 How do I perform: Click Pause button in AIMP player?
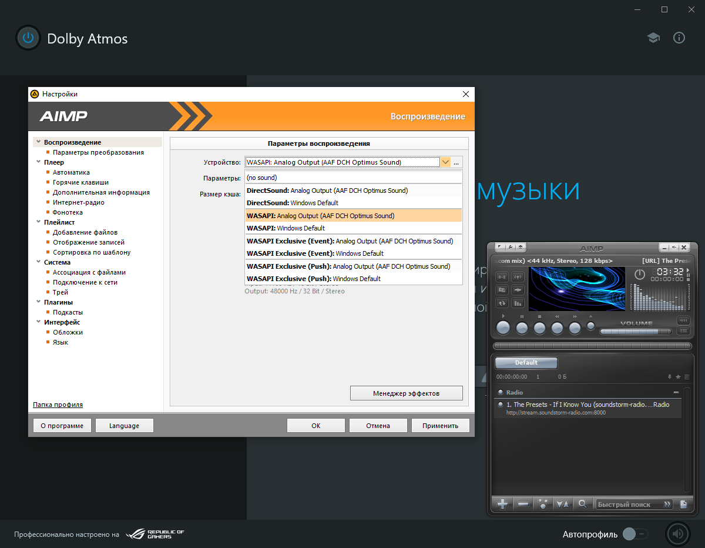pos(522,328)
